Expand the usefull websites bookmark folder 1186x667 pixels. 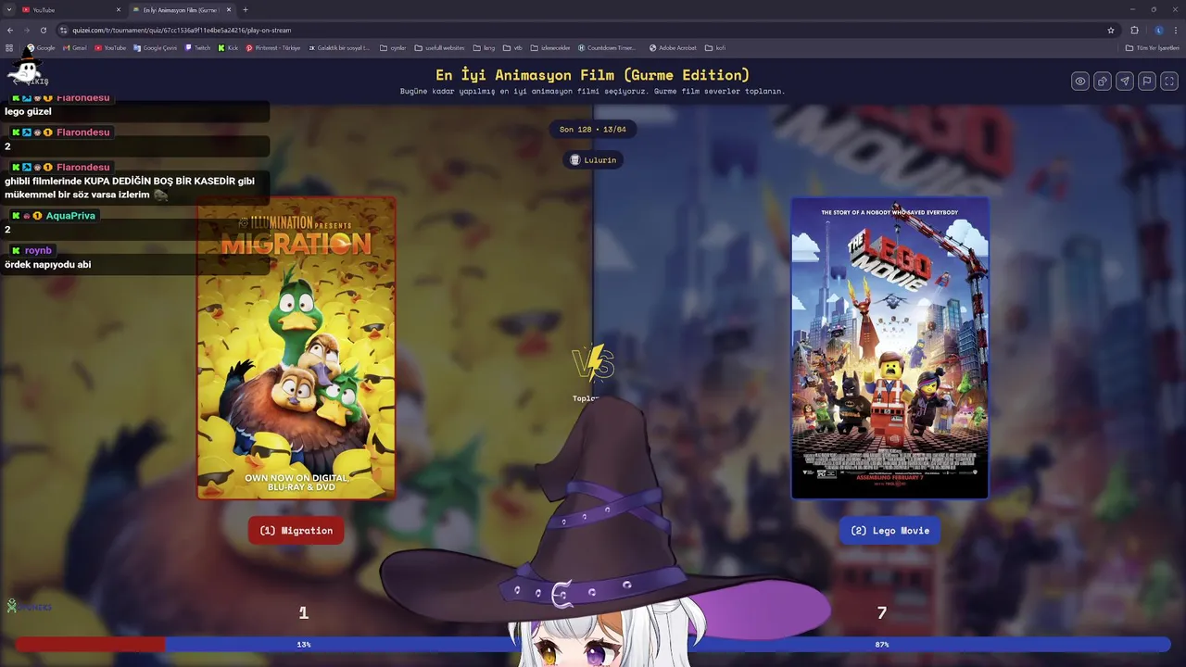click(439, 47)
